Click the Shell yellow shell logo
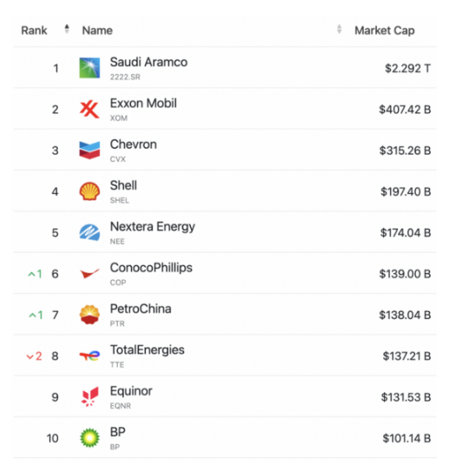 click(x=89, y=191)
